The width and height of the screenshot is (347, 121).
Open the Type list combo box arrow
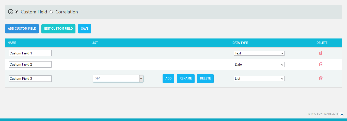coord(141,79)
